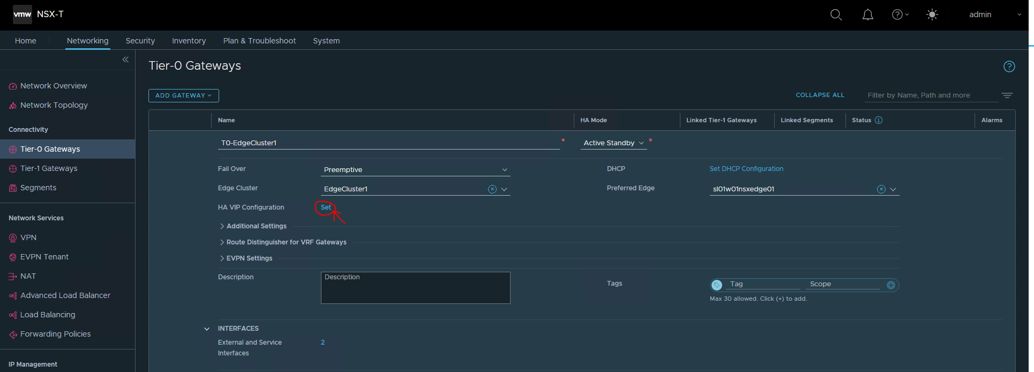This screenshot has height=372, width=1034.
Task: Click the tag icon in Tags field
Action: (x=717, y=285)
